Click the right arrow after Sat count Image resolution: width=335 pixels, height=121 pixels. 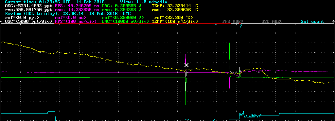(x=333, y=21)
